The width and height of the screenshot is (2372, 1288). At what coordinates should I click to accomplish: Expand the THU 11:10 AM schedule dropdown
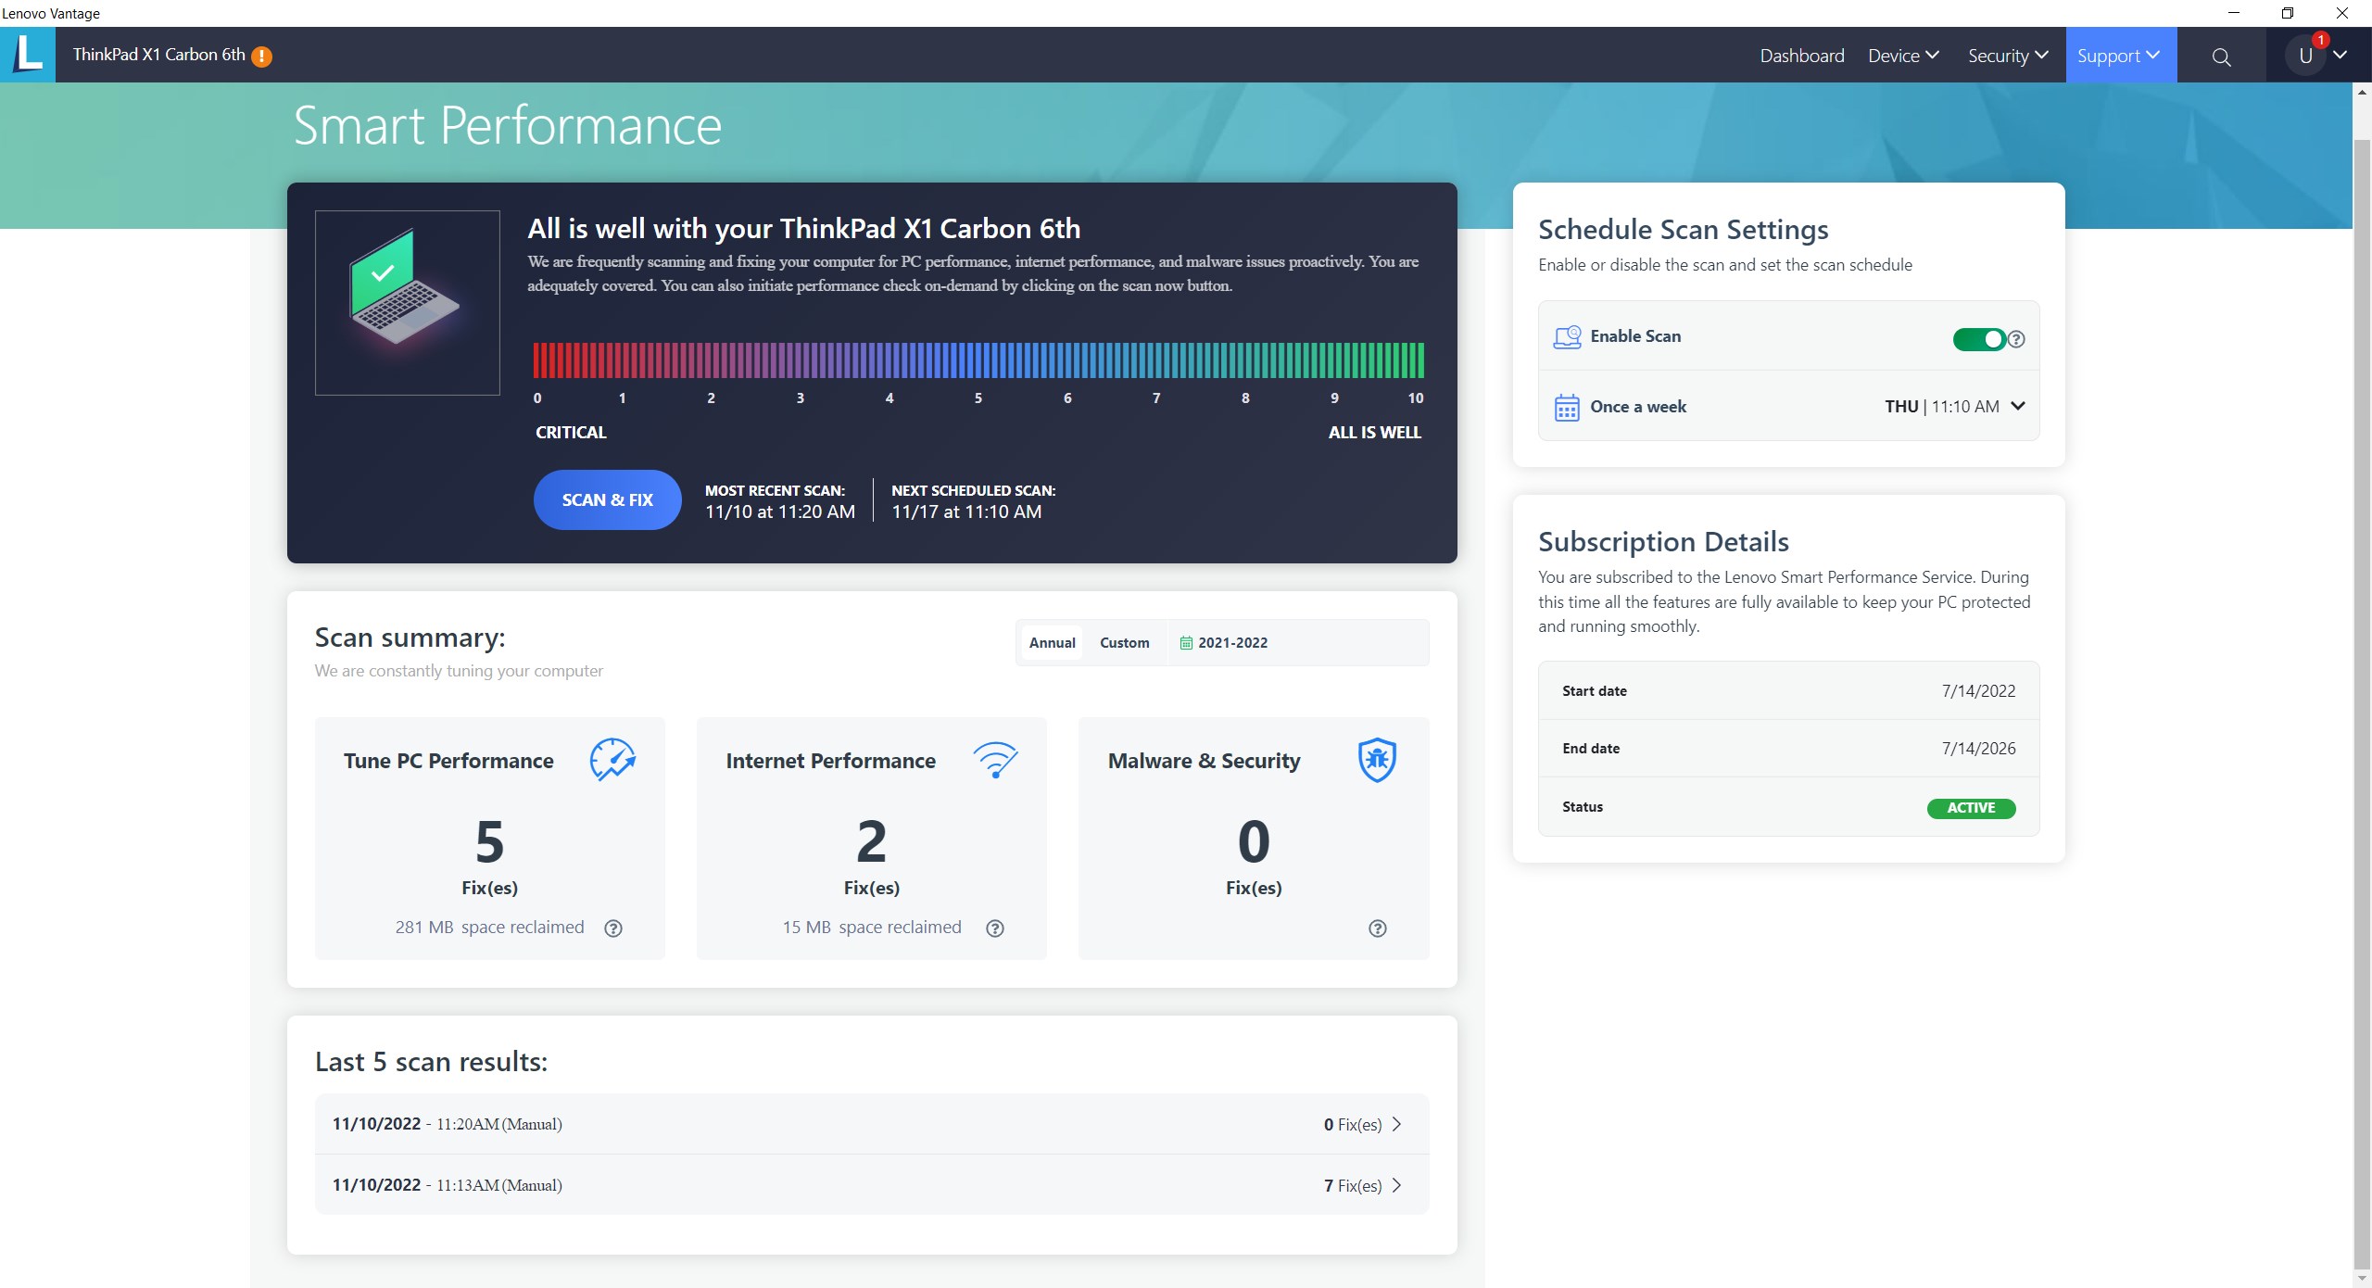pyautogui.click(x=2018, y=406)
